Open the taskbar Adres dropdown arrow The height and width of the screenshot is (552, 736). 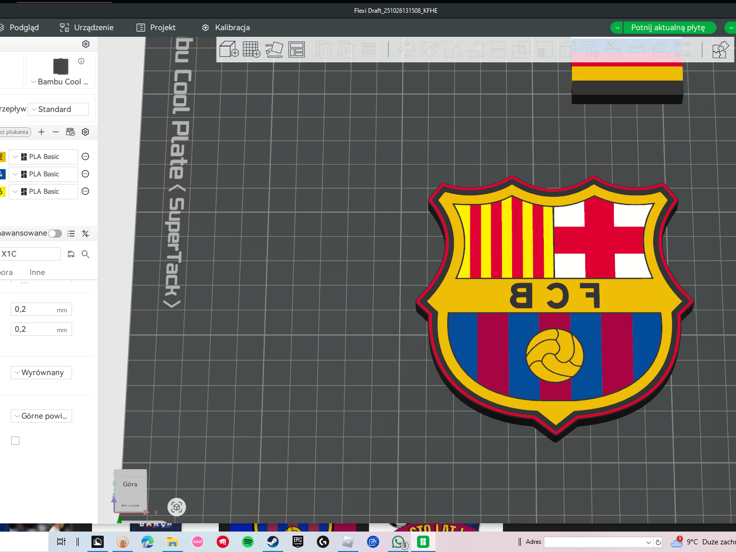[649, 542]
